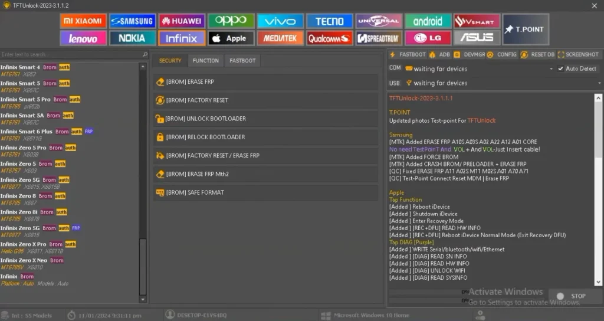Choose the Huawei brand tile
Screen dimensions: 604x321
tap(182, 21)
